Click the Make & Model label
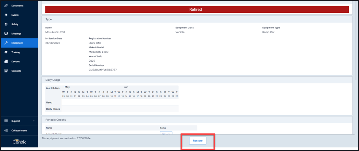This screenshot has width=359, height=151. tap(97, 48)
